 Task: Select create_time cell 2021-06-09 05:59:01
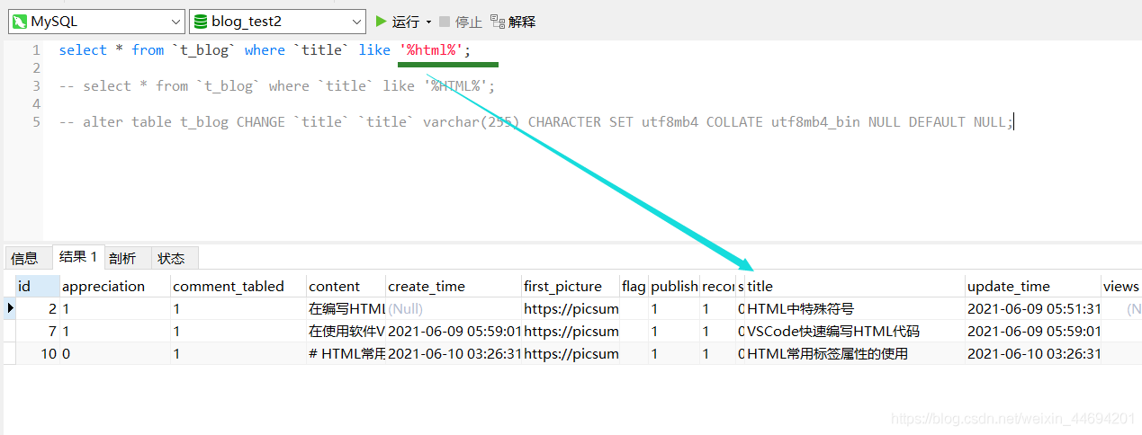[454, 331]
